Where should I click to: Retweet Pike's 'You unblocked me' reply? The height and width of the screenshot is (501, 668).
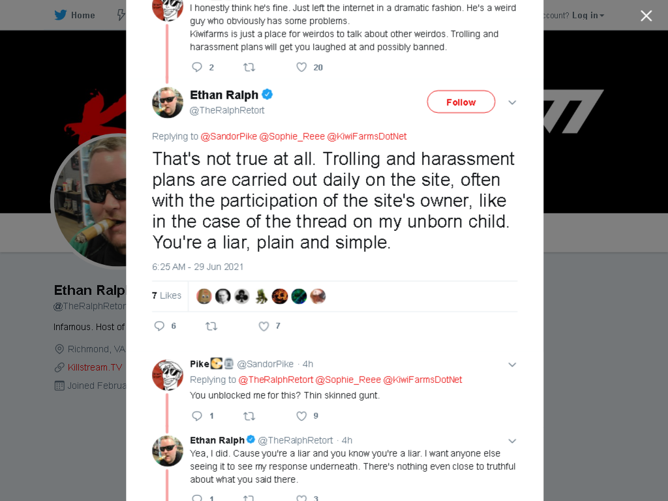tap(249, 416)
